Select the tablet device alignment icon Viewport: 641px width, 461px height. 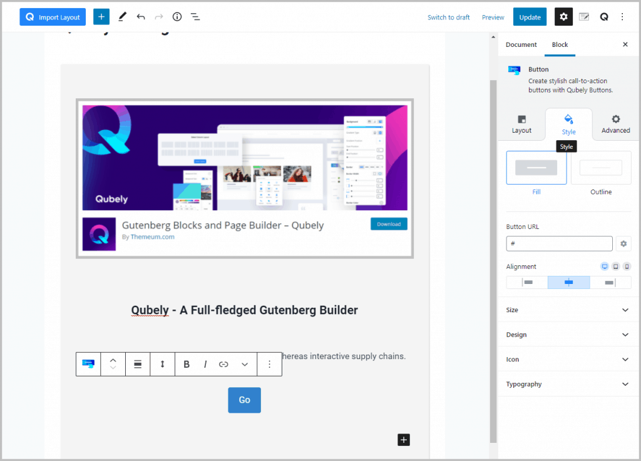616,266
